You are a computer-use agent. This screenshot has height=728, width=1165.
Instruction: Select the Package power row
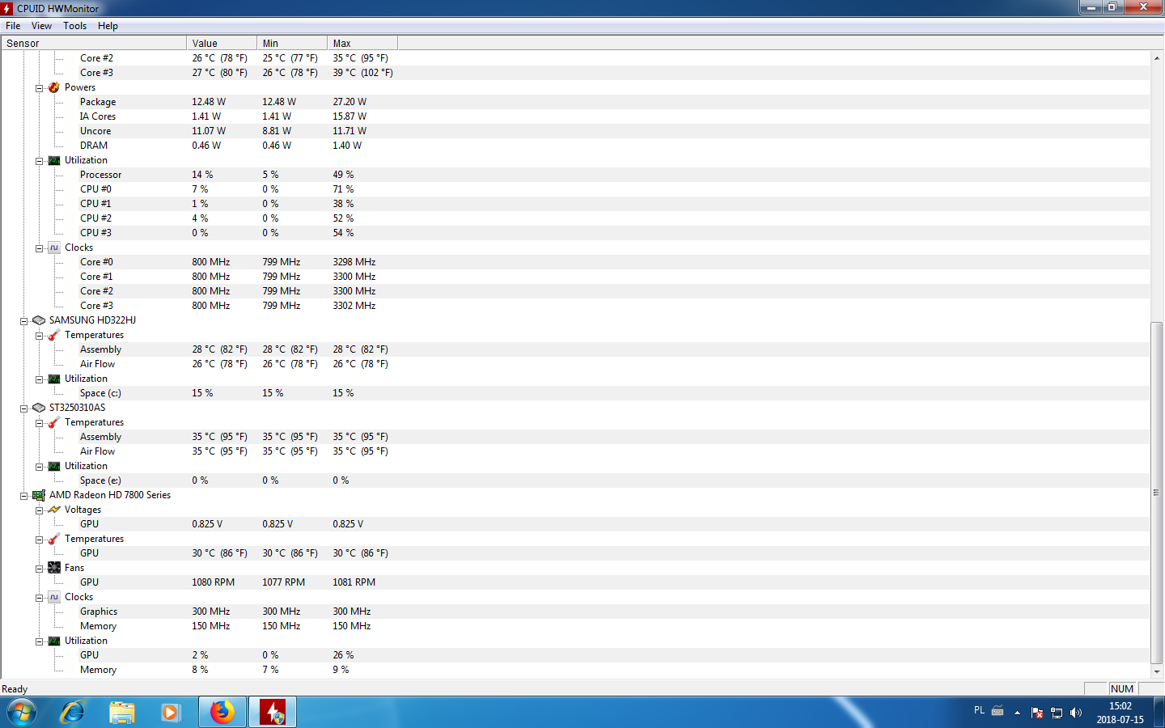pyautogui.click(x=98, y=102)
